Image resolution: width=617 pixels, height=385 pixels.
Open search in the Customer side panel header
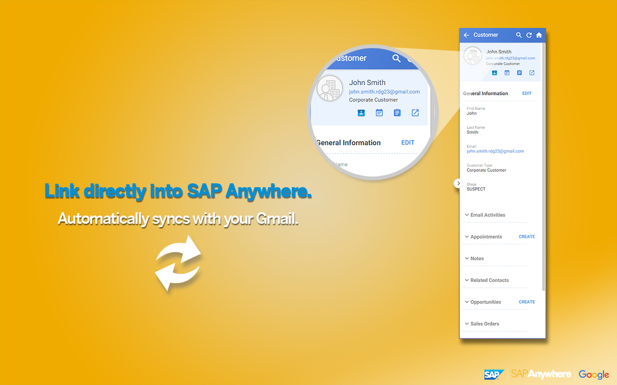(519, 35)
